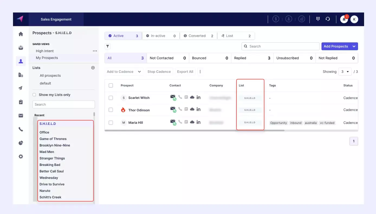Open the default list
The image size is (376, 214).
(45, 83)
